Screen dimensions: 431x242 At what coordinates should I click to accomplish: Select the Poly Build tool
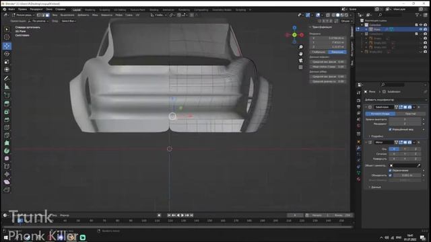pos(7,143)
